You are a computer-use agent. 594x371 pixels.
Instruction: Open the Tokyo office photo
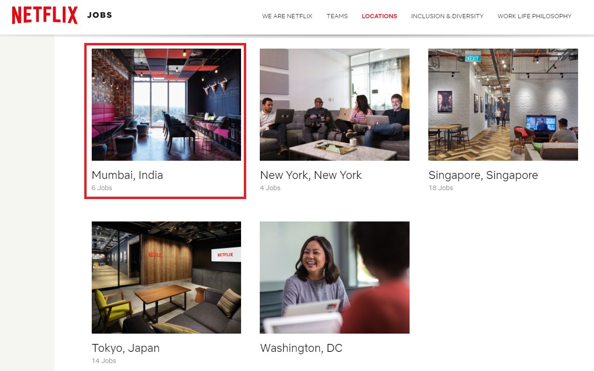click(166, 278)
